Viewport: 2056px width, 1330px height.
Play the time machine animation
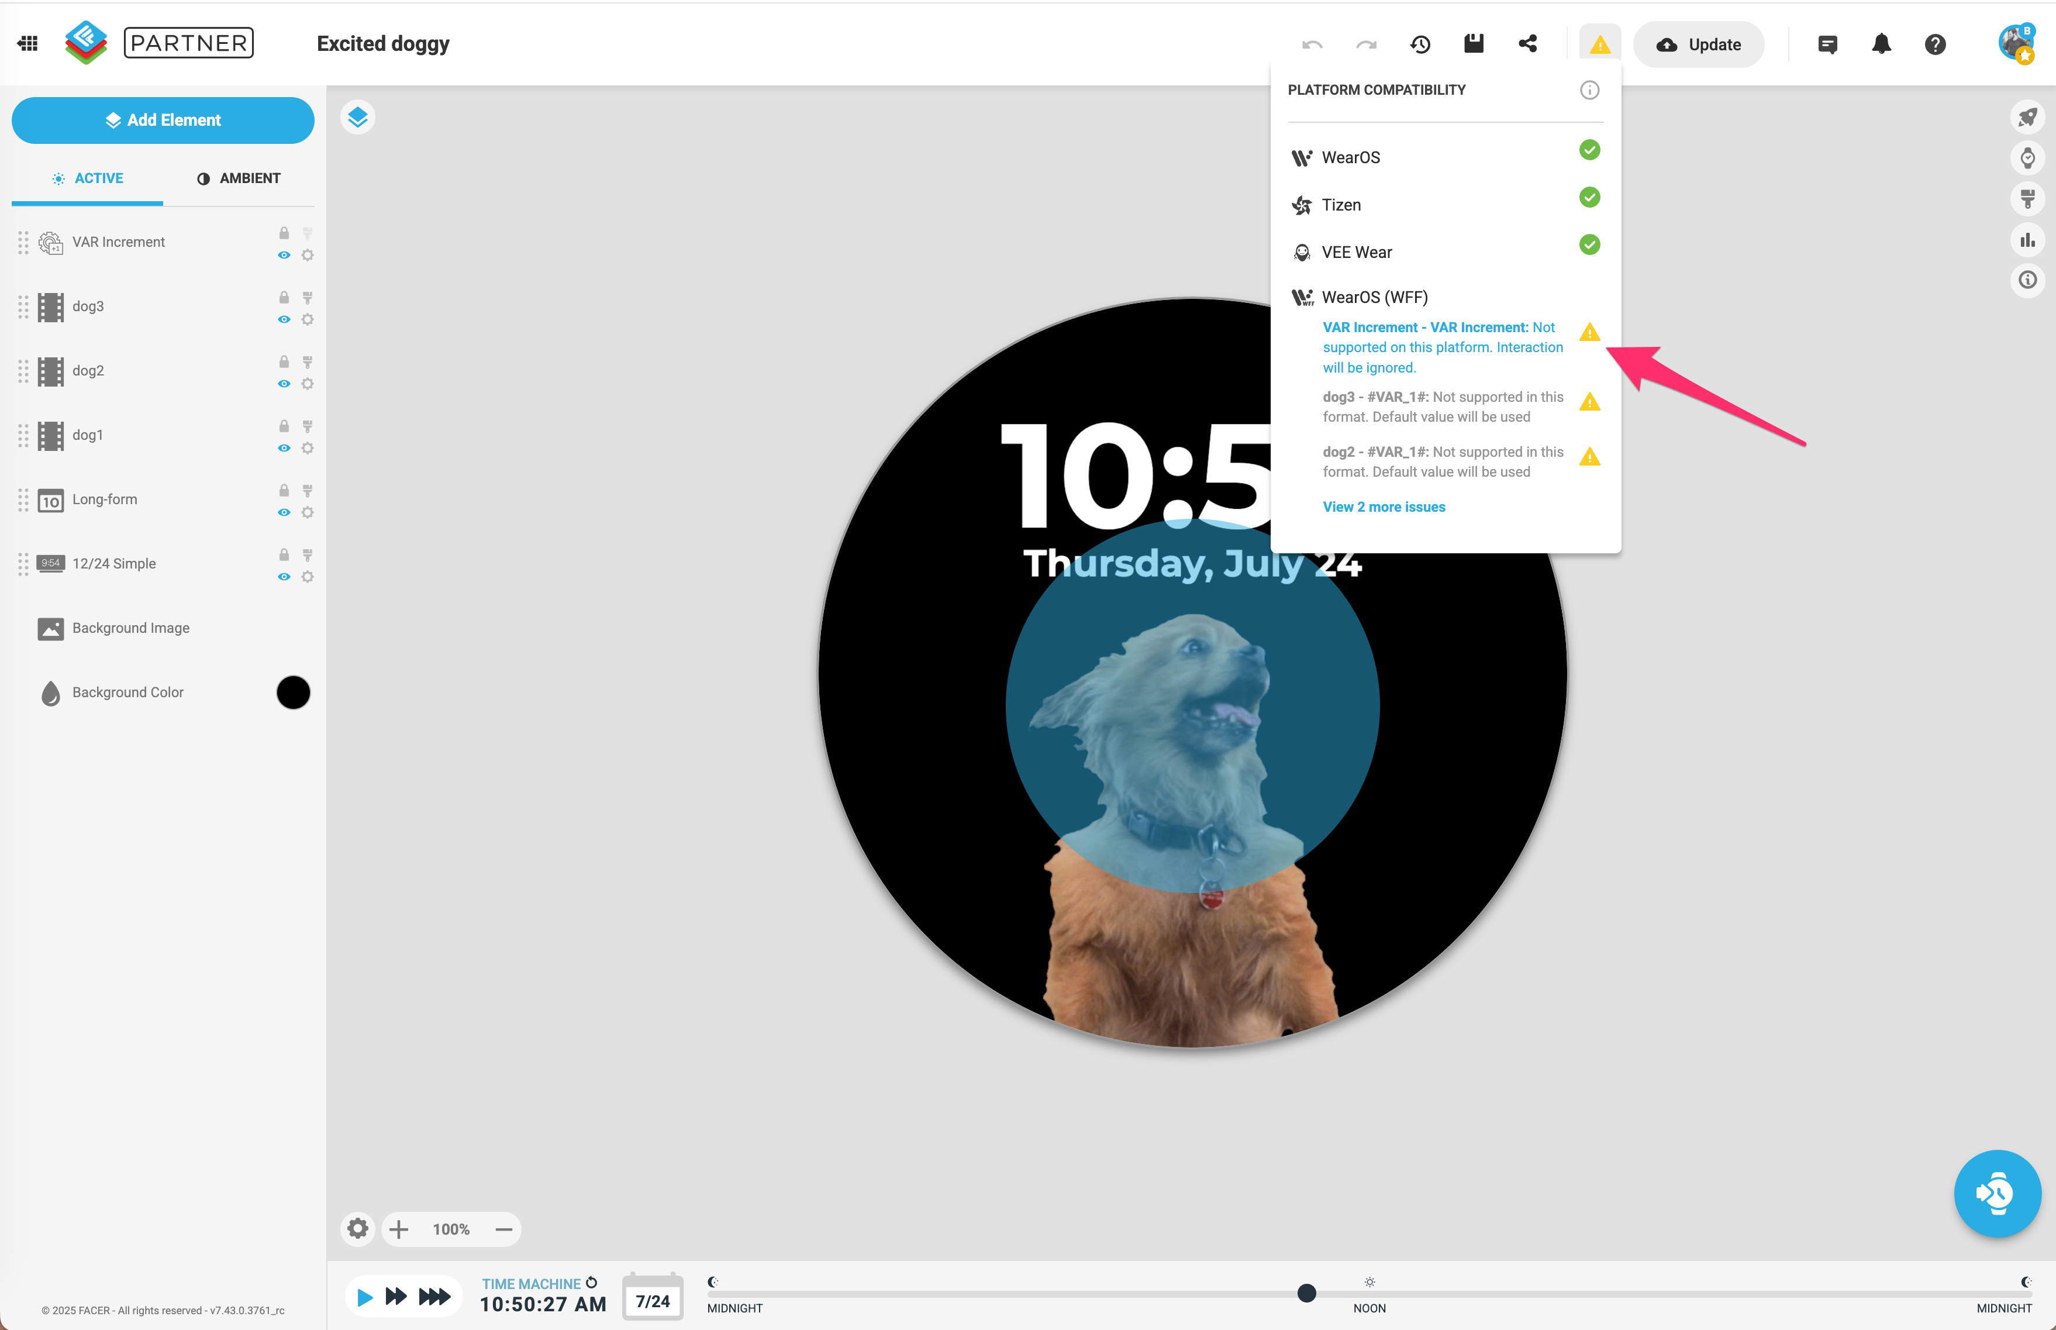point(364,1296)
